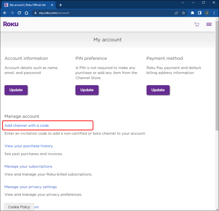Click the PIN preference heading
This screenshot has width=219, height=211.
coord(91,58)
